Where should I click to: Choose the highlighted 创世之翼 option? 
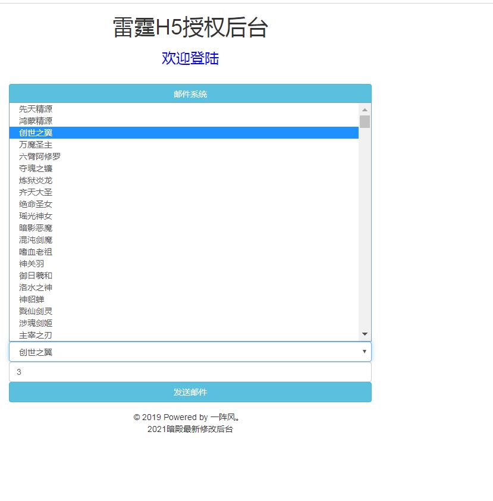coord(36,133)
